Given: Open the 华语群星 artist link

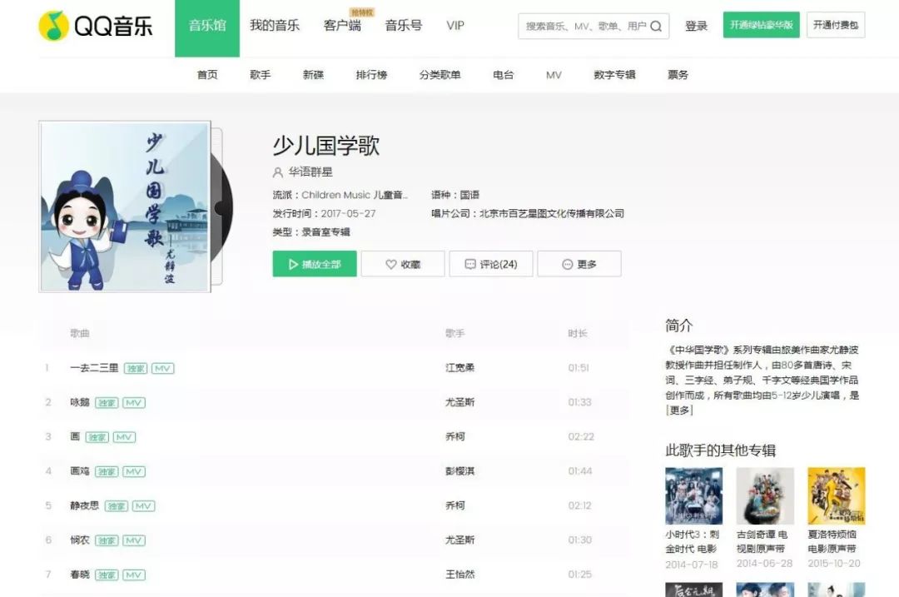Looking at the screenshot, I should point(310,172).
